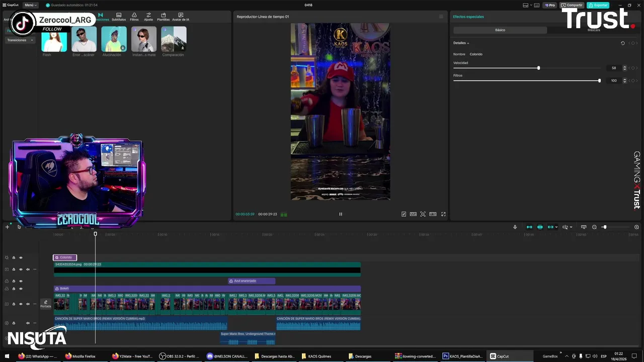Expand the Transiciones category dropdown
This screenshot has width=644, height=362.
click(20, 40)
